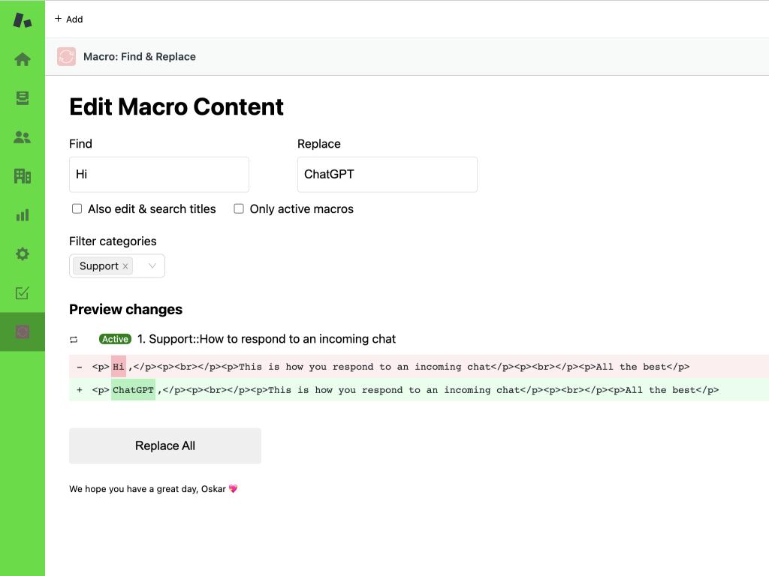Click the Macro app icon in header
This screenshot has height=576, width=769.
tap(66, 57)
